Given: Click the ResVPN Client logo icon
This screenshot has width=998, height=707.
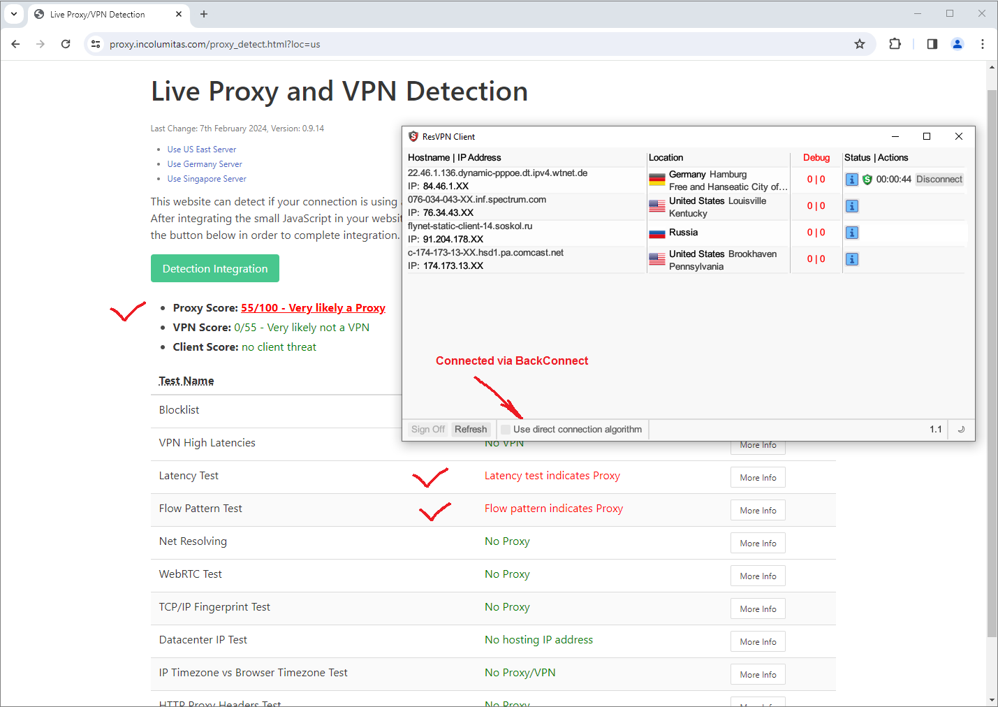Looking at the screenshot, I should pyautogui.click(x=413, y=136).
